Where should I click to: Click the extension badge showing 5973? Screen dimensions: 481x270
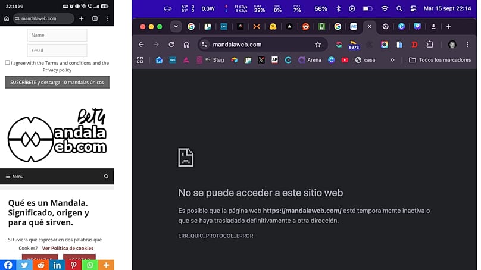[x=354, y=45]
